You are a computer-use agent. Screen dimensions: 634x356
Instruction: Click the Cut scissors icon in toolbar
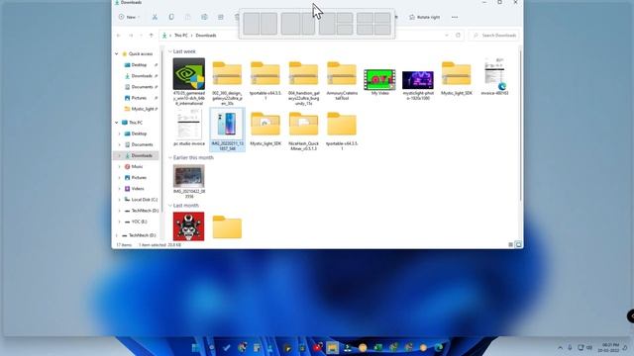point(155,17)
